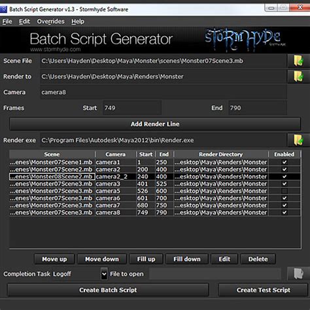Click the Monster08Scene2.mb scene cell
The image size is (310, 310).
tap(52, 177)
